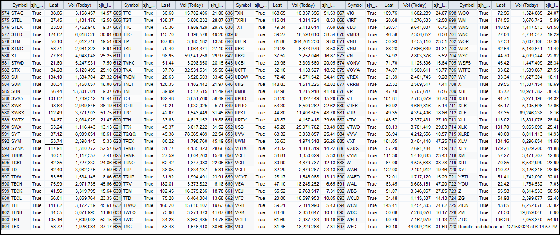This screenshot has width=560, height=235.
Task: Click the USB volume value 25,971,702
Action: point(304,127)
